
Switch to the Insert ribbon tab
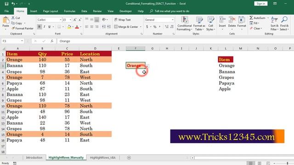tap(34, 11)
